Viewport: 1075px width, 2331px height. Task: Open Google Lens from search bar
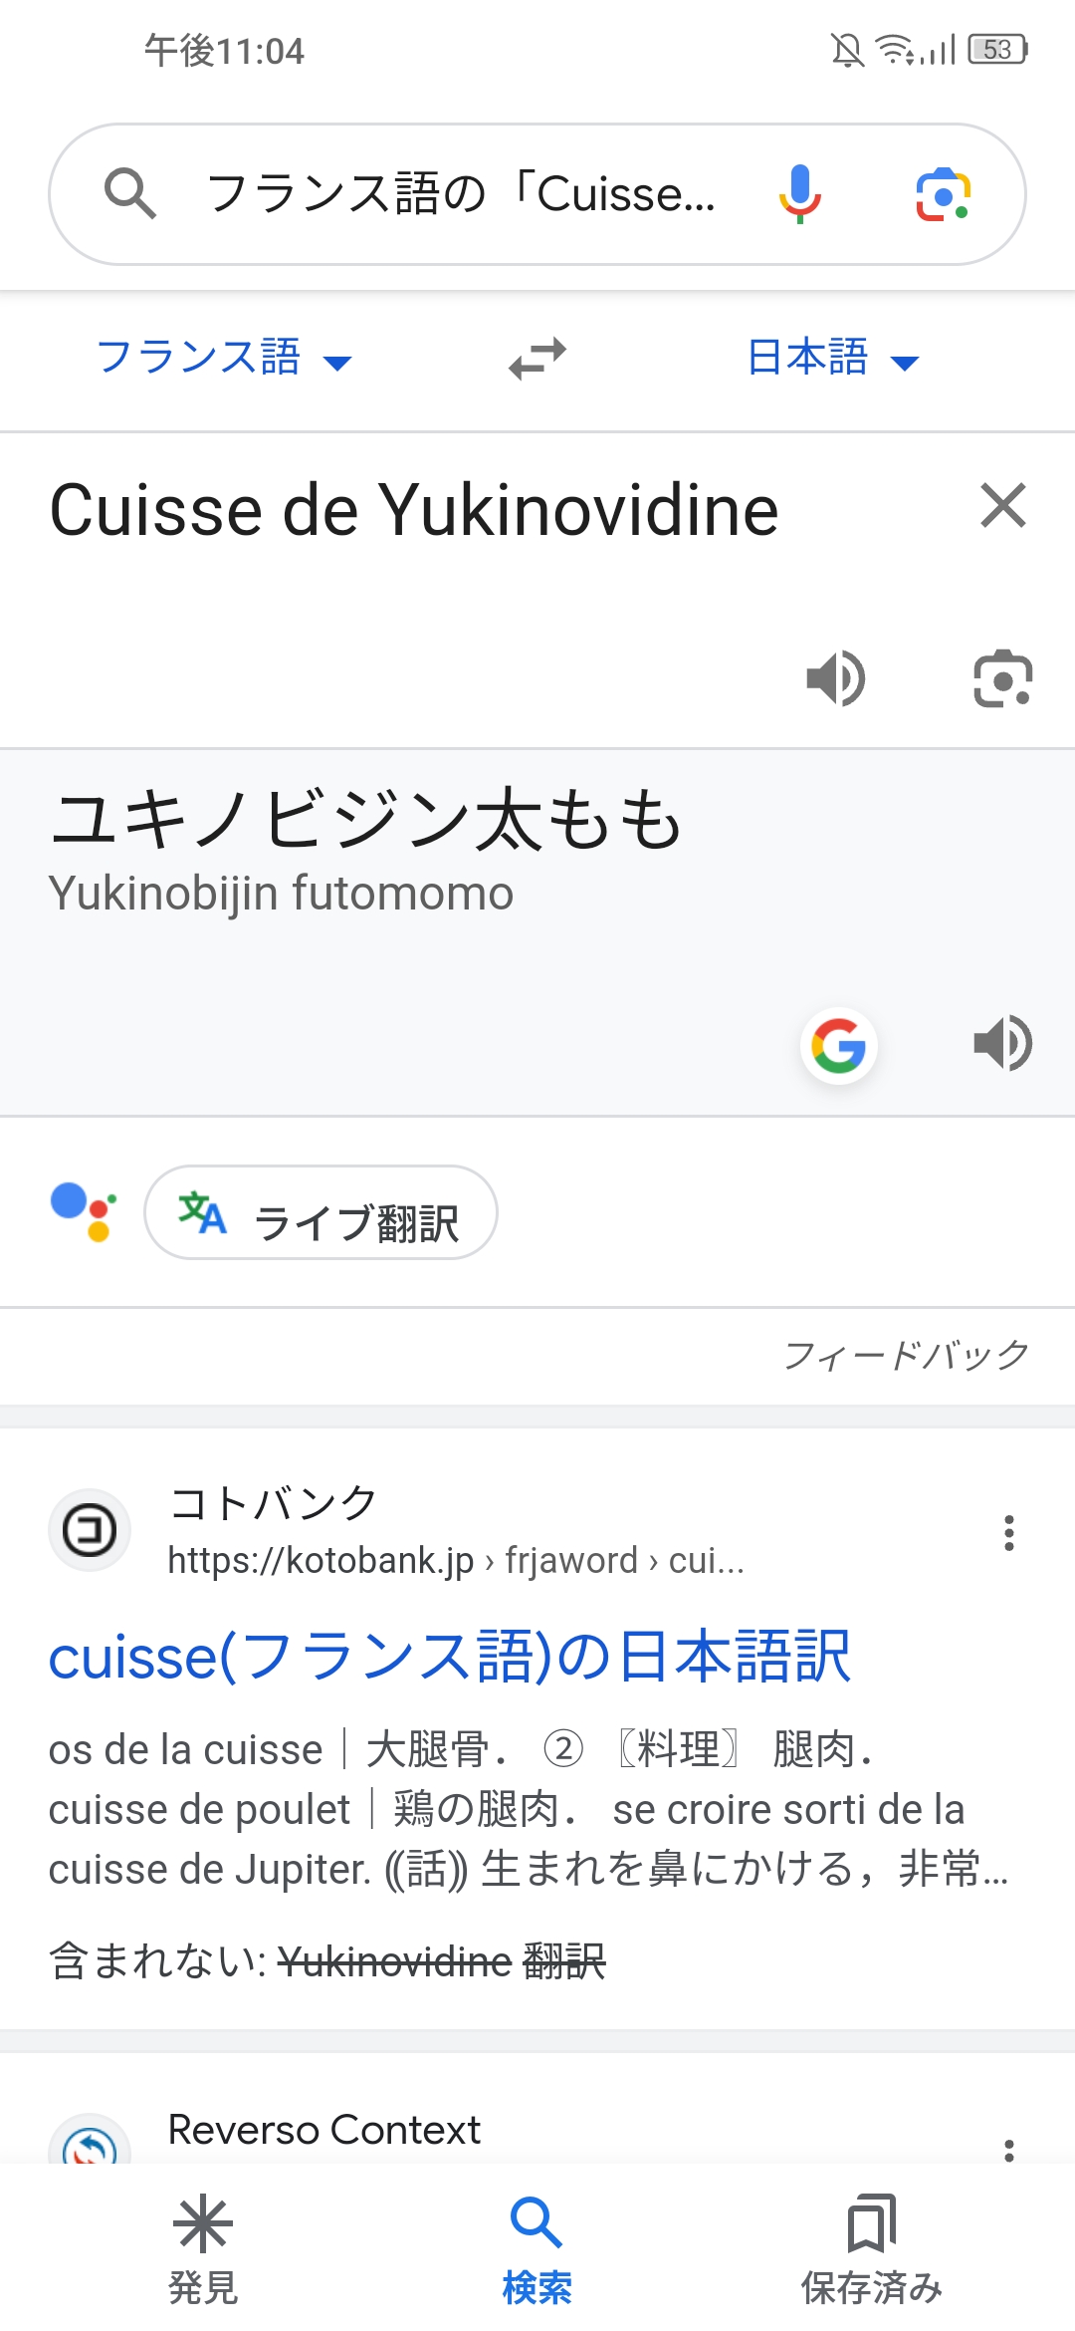pyautogui.click(x=943, y=193)
